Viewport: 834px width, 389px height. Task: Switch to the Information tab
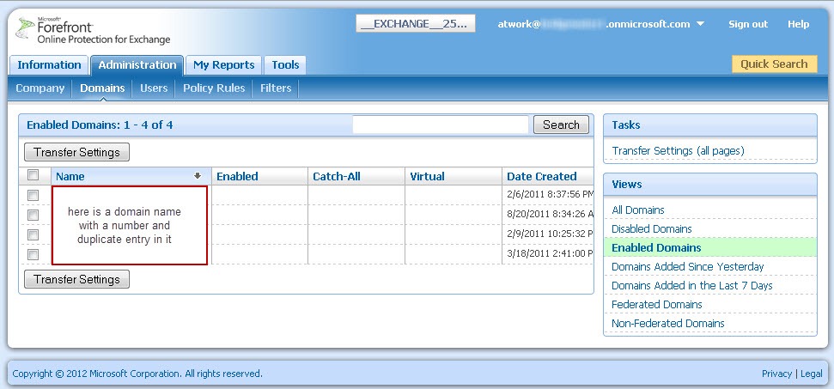(50, 65)
